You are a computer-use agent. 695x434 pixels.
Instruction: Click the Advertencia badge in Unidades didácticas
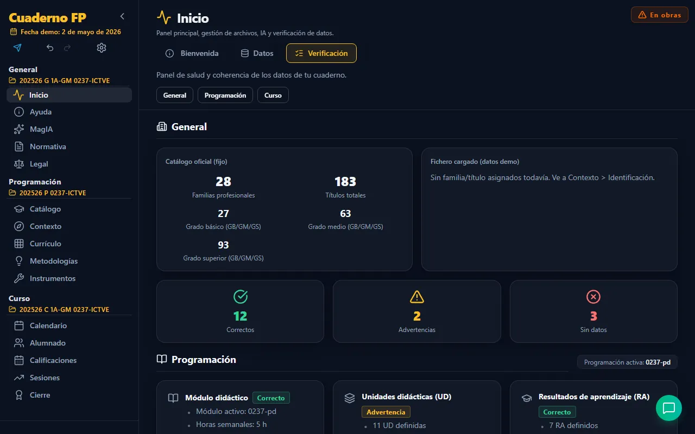click(386, 412)
